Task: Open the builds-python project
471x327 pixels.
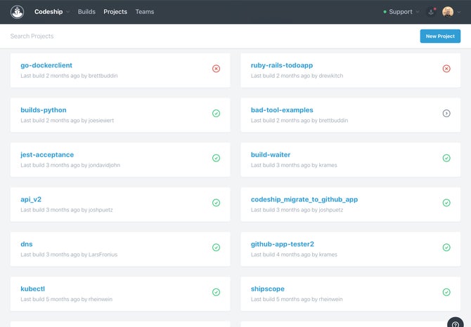Action: [x=44, y=110]
